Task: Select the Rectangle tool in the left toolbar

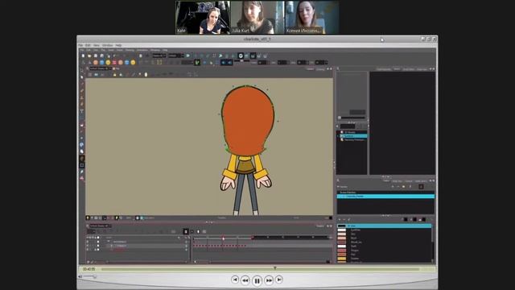Action: pos(82,165)
